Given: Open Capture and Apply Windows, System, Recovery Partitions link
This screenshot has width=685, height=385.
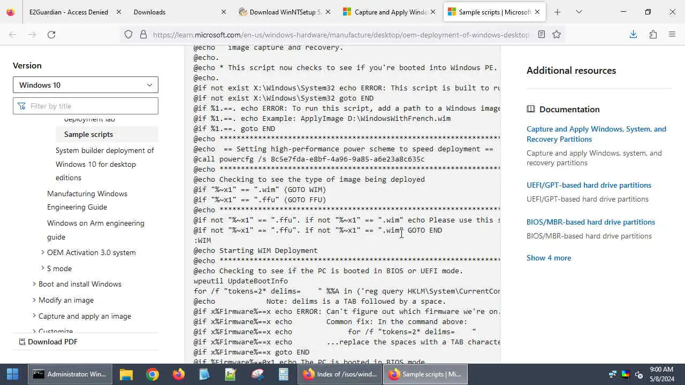Looking at the screenshot, I should (x=596, y=134).
